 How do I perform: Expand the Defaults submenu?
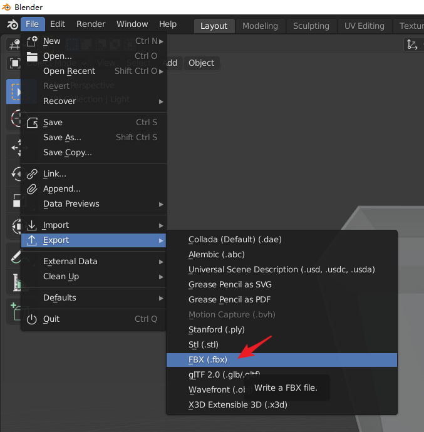(94, 298)
